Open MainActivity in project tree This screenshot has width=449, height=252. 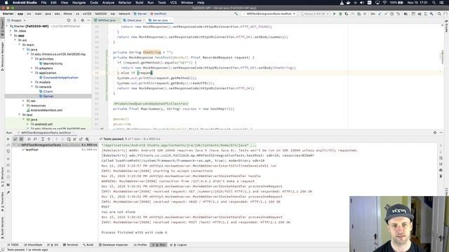[x=53, y=64]
